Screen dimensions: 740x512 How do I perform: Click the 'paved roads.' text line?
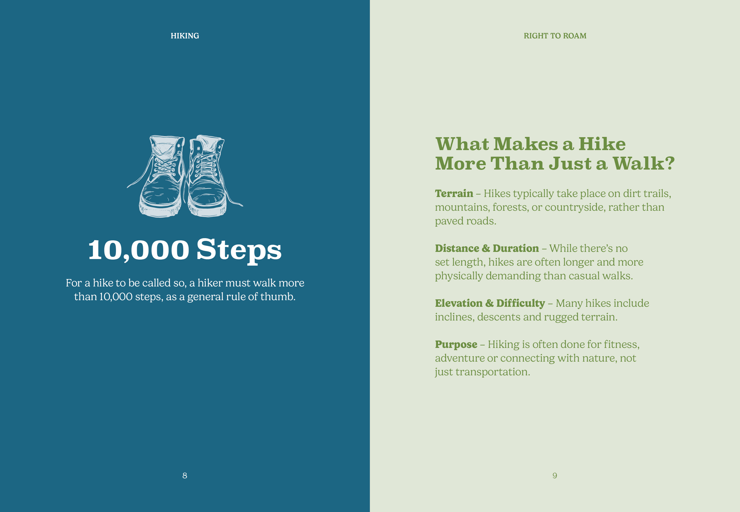click(465, 221)
